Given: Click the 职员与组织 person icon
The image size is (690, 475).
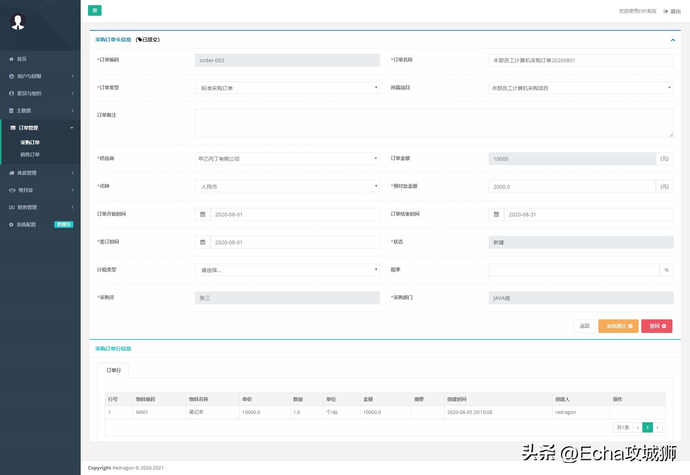Looking at the screenshot, I should coord(11,93).
